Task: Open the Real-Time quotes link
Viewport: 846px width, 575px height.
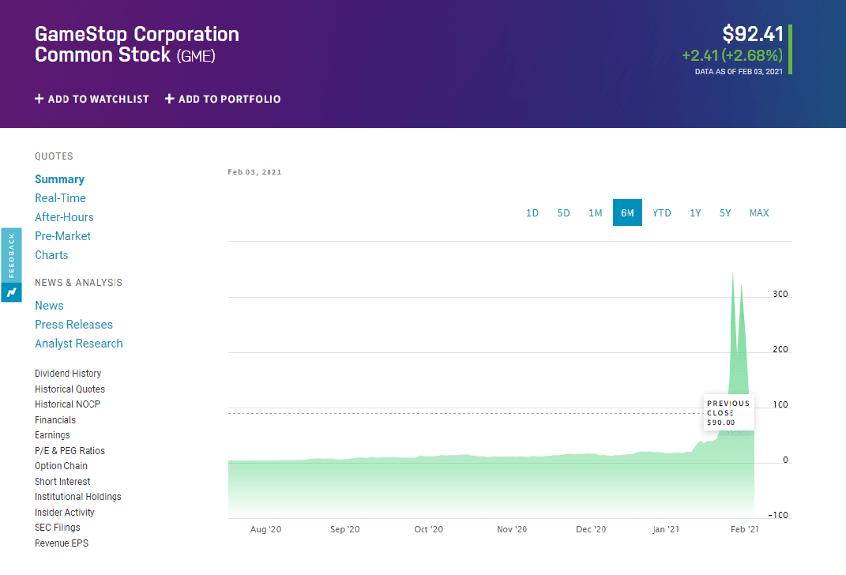Action: pos(60,198)
